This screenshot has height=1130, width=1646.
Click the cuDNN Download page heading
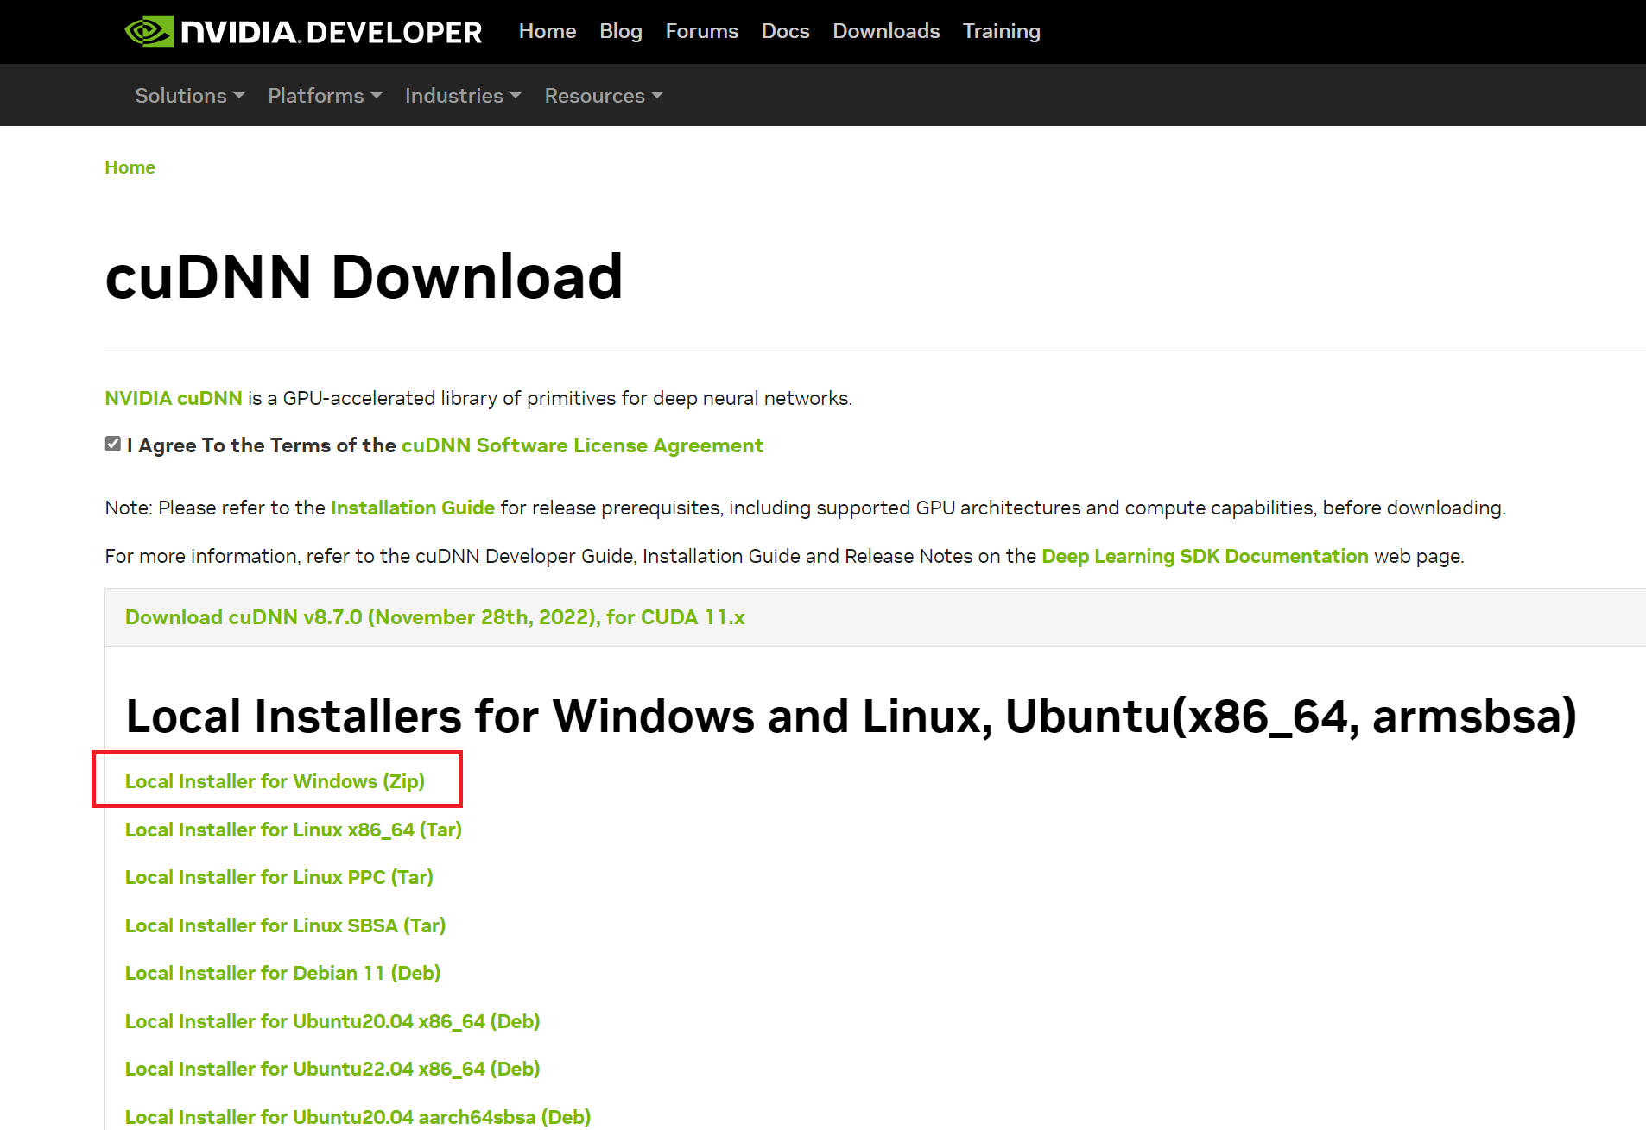click(x=364, y=277)
